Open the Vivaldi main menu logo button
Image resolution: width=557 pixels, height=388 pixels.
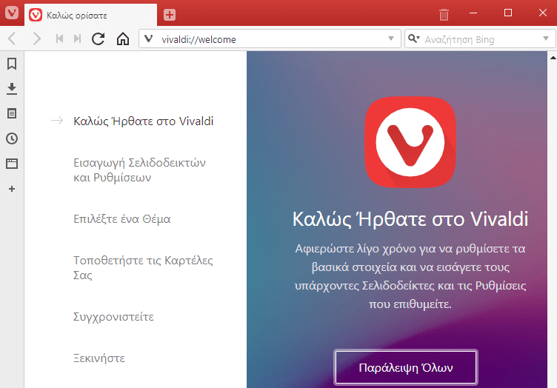click(12, 13)
